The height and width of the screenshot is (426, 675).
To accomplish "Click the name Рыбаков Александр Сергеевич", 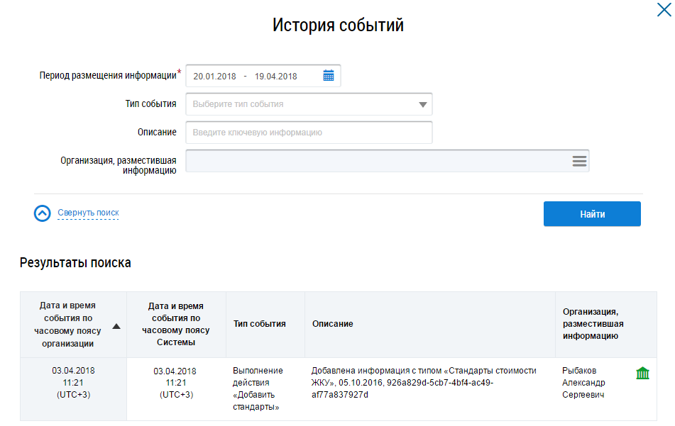I will pyautogui.click(x=583, y=383).
